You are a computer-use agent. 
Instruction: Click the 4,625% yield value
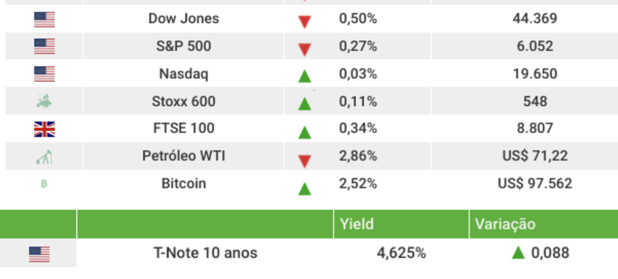(x=401, y=254)
